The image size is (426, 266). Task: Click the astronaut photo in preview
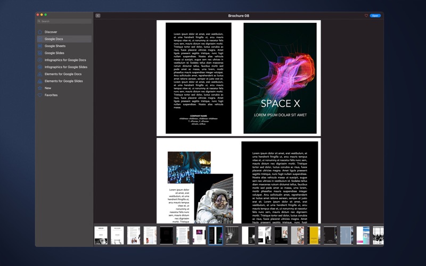pyautogui.click(x=214, y=198)
